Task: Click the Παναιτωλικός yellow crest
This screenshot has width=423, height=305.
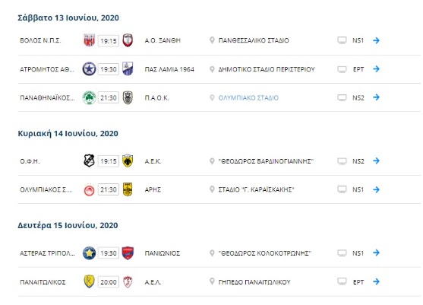Action: tap(89, 281)
